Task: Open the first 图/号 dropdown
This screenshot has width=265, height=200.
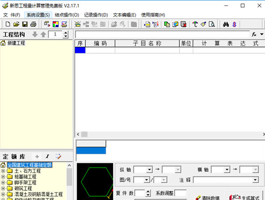Action: 147,180
